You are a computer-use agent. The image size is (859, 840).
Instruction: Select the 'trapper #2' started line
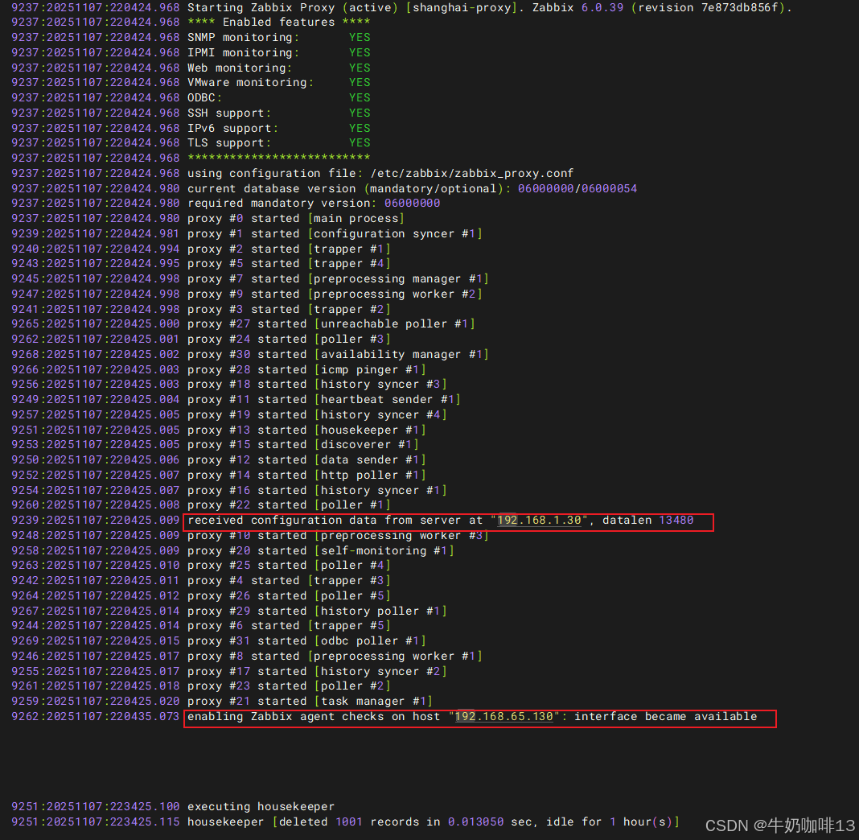tap(201, 310)
